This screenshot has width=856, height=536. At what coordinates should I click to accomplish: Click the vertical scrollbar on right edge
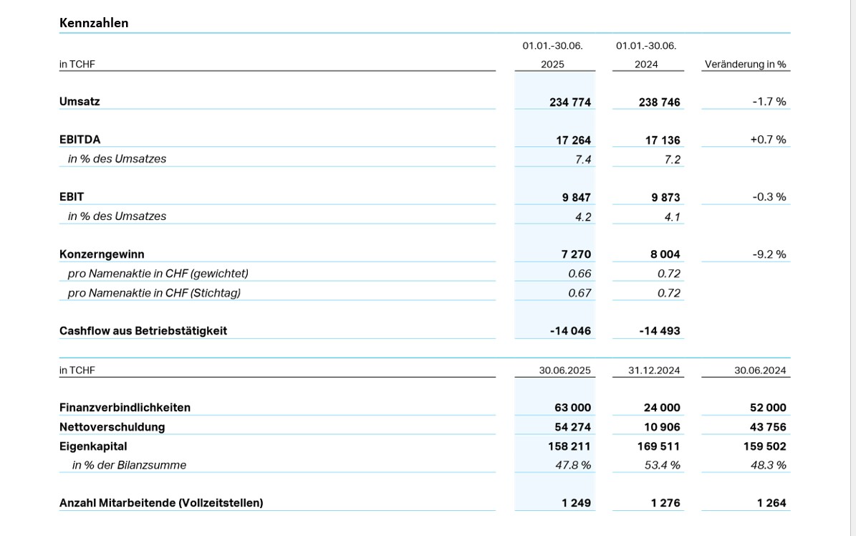pos(852,268)
